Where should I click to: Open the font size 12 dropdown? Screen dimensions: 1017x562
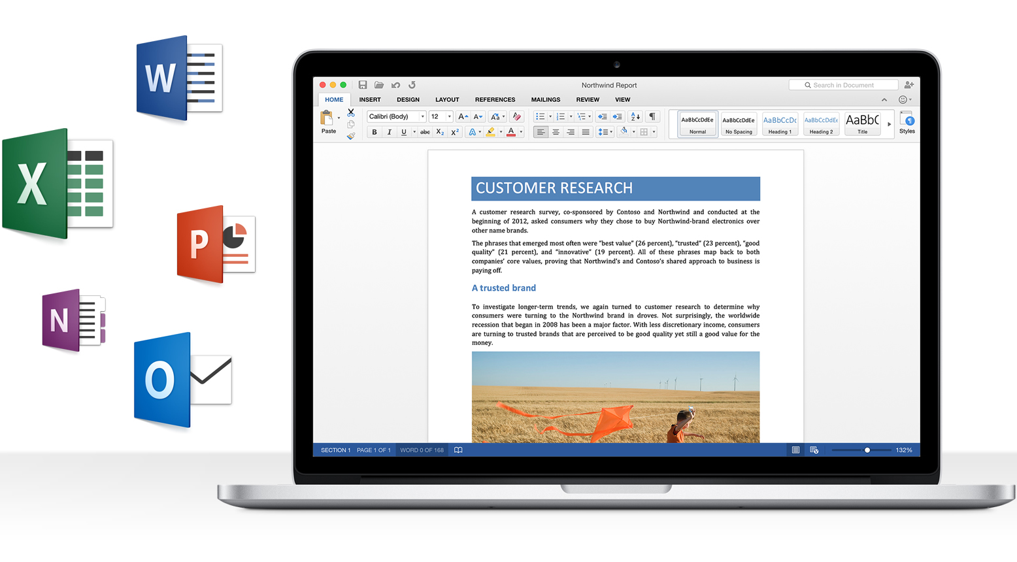pyautogui.click(x=449, y=116)
